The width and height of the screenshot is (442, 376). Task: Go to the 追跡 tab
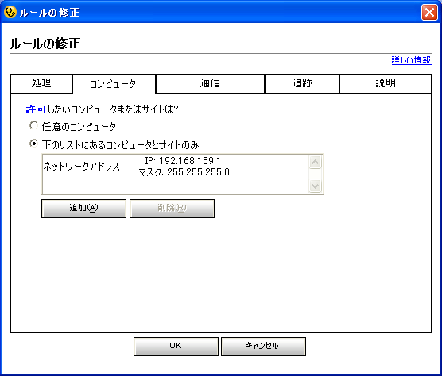pos(302,83)
